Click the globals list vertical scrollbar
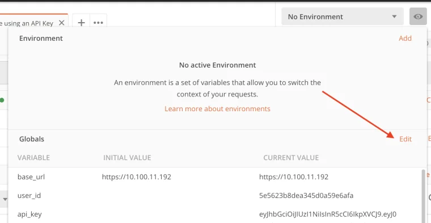 click(x=423, y=196)
